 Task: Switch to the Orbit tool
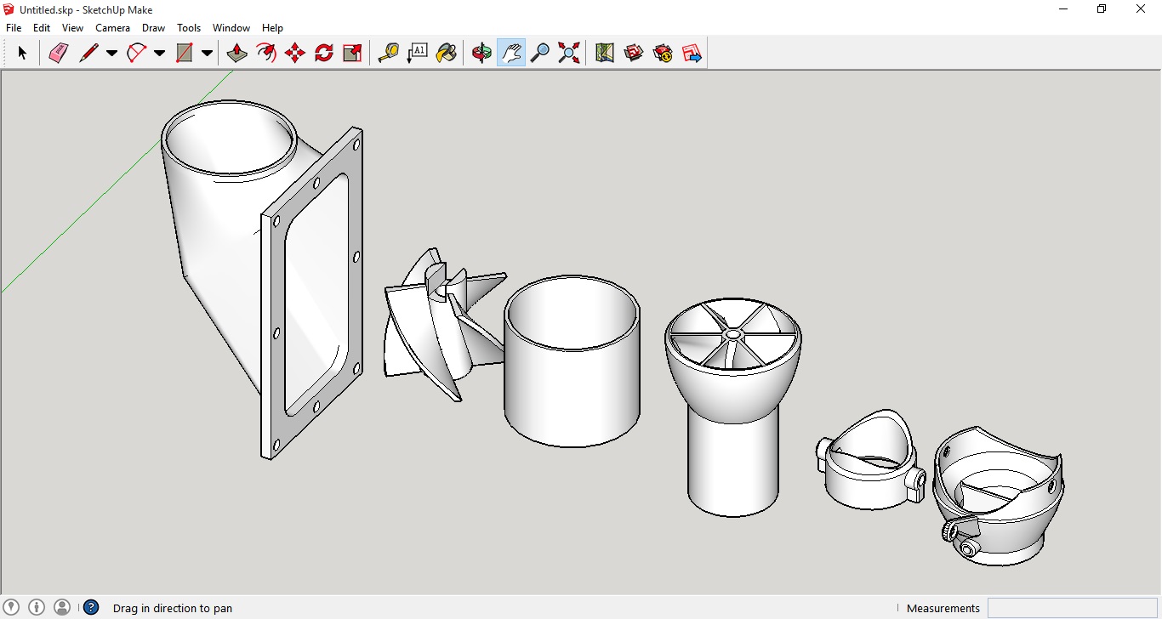click(x=481, y=53)
